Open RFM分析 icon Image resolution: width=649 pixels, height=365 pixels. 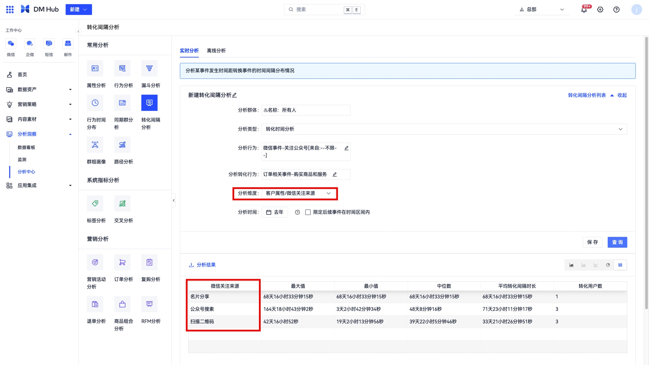149,304
